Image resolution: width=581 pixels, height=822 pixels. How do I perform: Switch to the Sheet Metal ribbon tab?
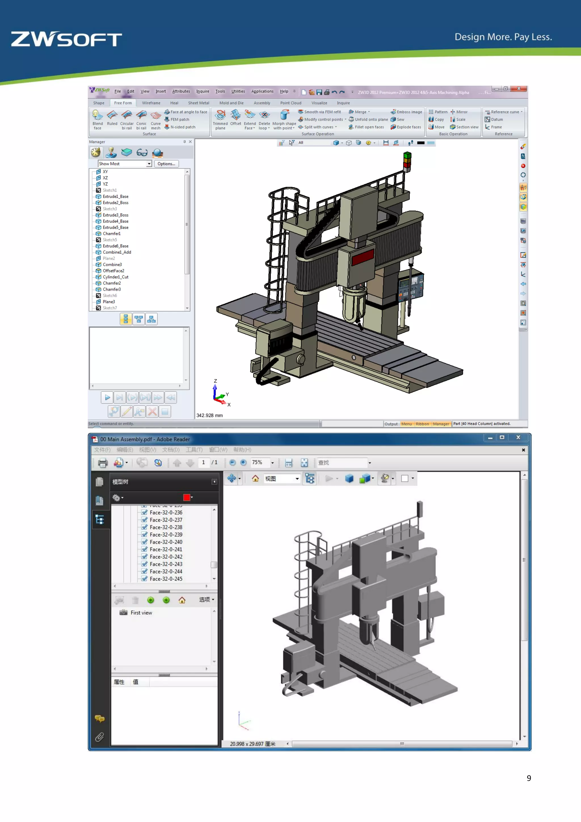pyautogui.click(x=199, y=103)
